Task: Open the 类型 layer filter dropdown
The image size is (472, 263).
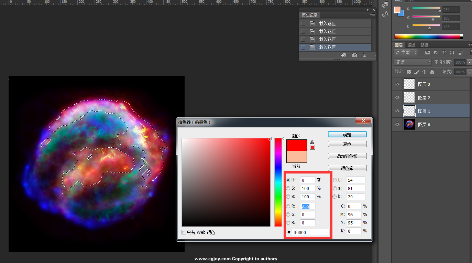Action: tap(406, 53)
